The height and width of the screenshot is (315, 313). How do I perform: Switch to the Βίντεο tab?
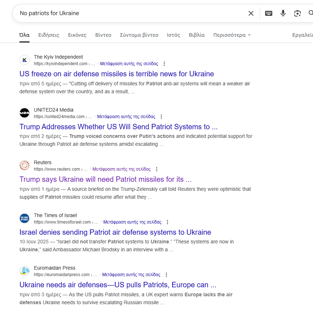103,35
